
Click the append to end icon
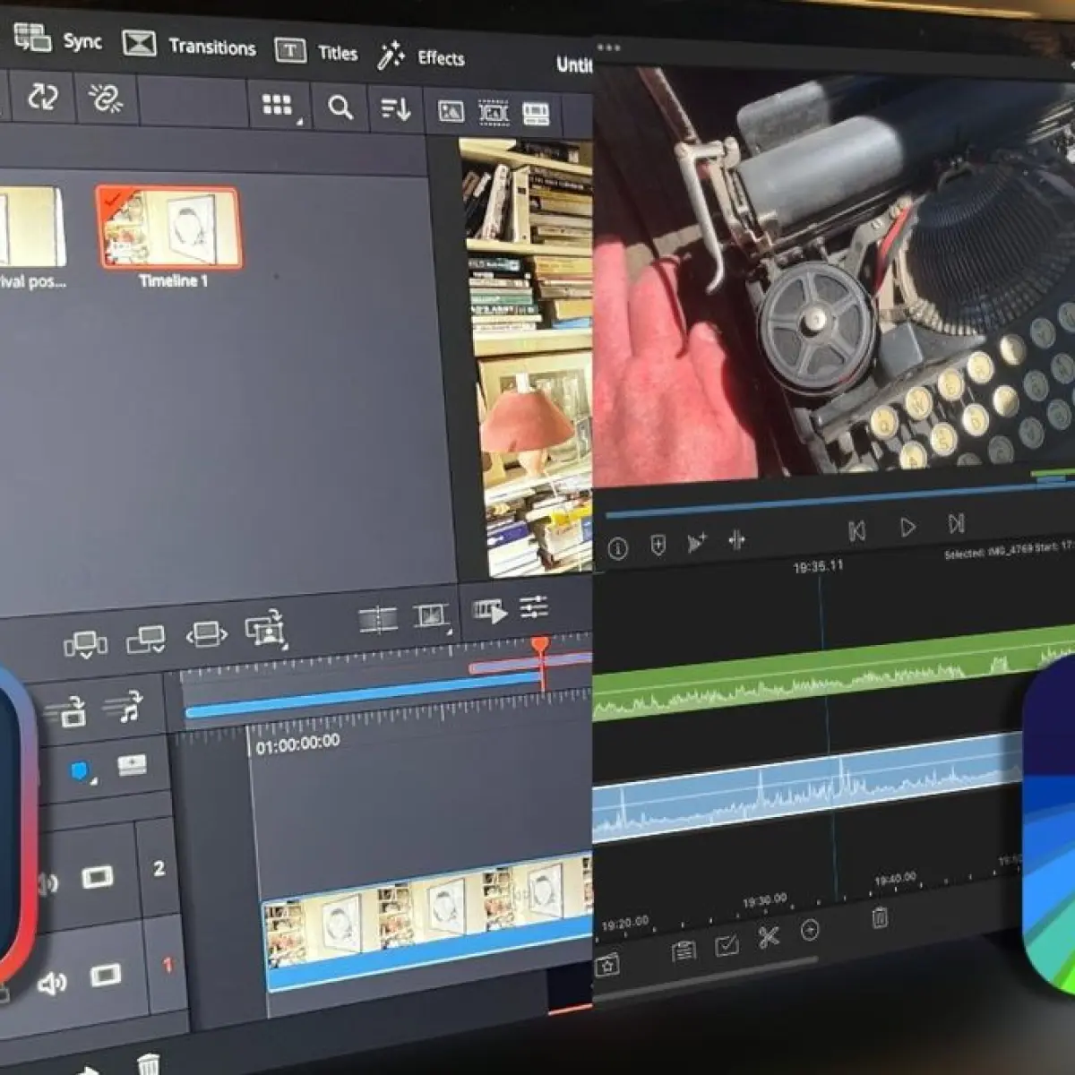coord(145,640)
